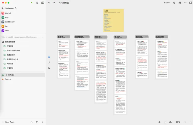Image resolution: width=193 pixels, height=125 pixels.
Task: Click the Journal icon
Action: point(3,13)
